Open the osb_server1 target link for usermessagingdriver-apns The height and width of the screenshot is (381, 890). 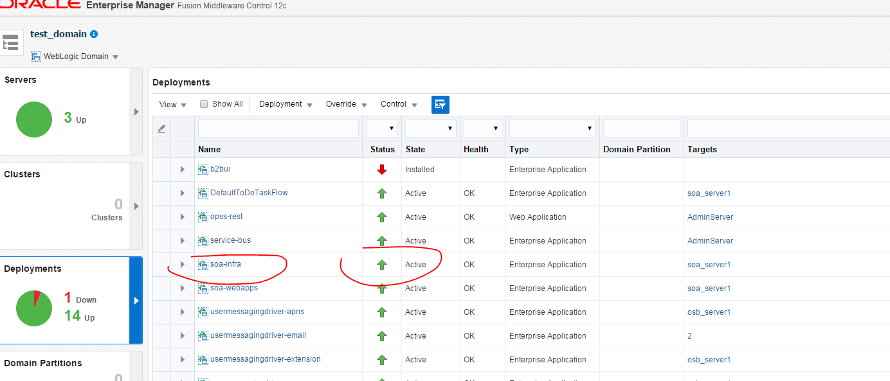click(x=709, y=312)
